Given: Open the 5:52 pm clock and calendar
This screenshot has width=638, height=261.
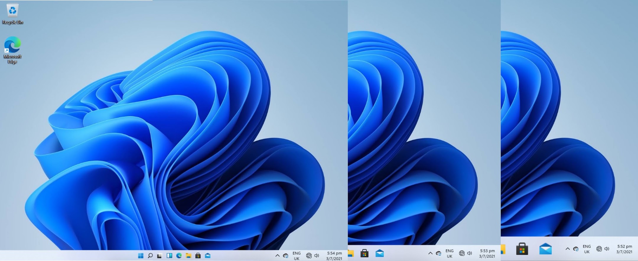Looking at the screenshot, I should click(x=624, y=249).
